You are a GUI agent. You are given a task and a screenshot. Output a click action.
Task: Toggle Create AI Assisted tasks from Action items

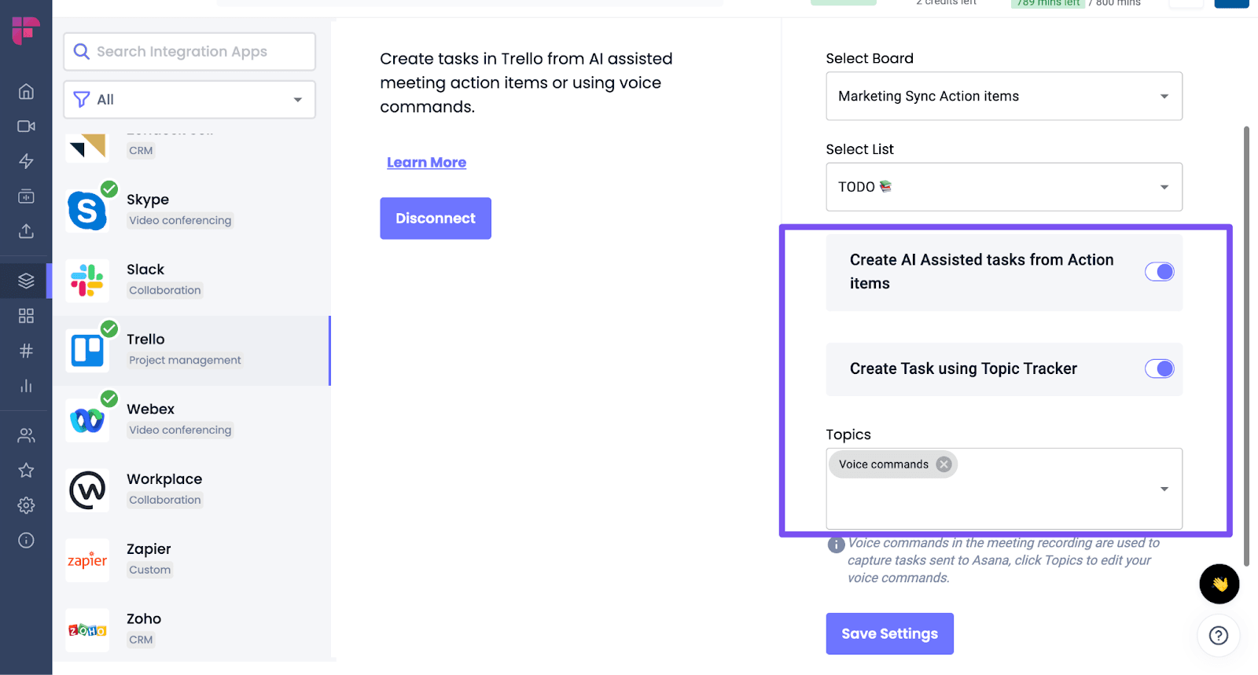(x=1160, y=272)
